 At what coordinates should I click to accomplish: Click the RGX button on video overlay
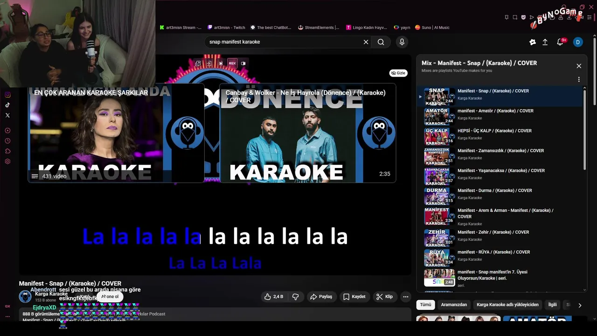coord(232,63)
